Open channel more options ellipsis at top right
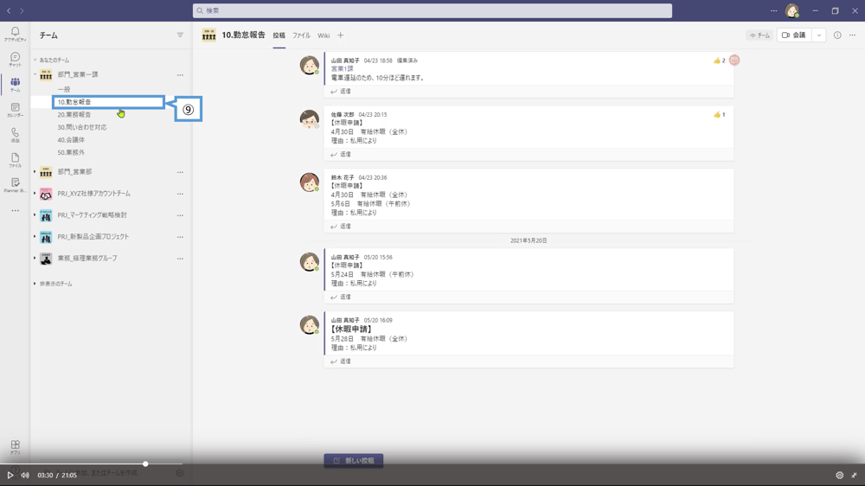This screenshot has height=486, width=865. (852, 35)
